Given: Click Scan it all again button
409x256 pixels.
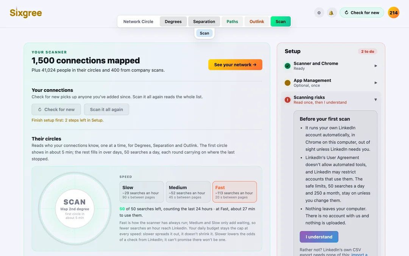Looking at the screenshot, I should coord(106,110).
